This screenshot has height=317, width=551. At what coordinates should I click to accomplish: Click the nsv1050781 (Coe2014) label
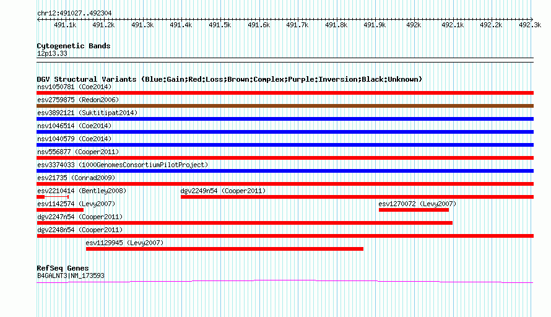[x=74, y=87]
